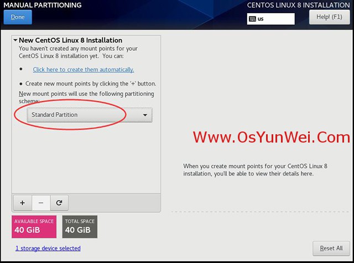Click the reload storage configuration icon
This screenshot has height=263, width=354.
(x=59, y=203)
